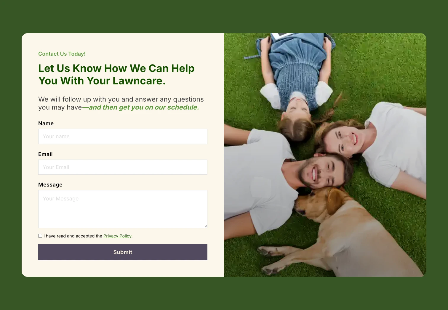Click the Name field label
Viewport: 448px width, 310px height.
(x=46, y=123)
